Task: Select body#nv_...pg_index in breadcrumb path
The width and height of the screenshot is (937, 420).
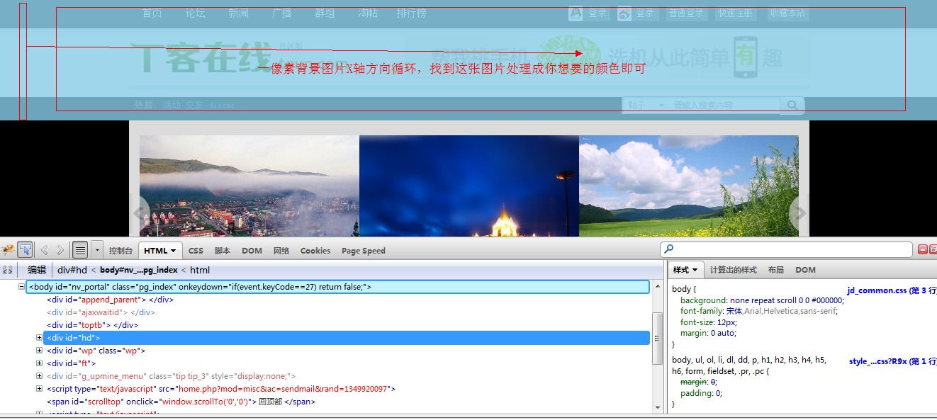Action: click(x=138, y=270)
